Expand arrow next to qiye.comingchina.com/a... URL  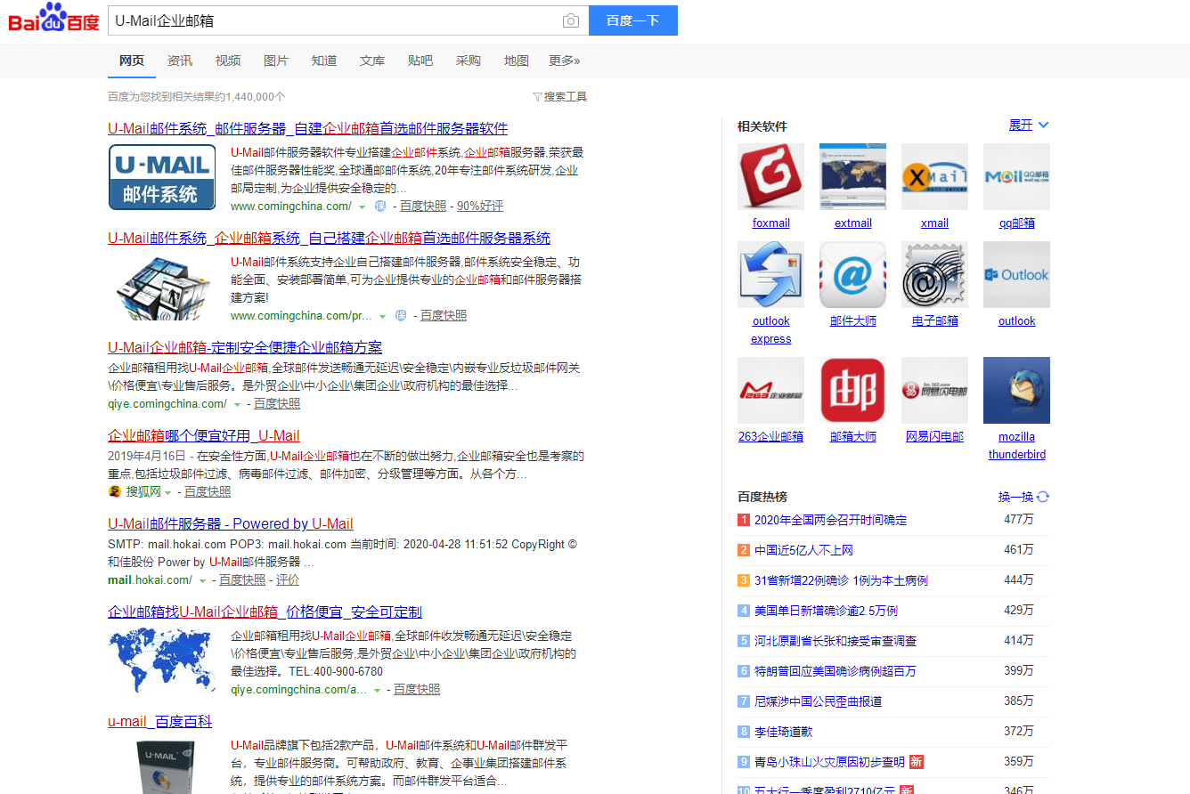(377, 690)
